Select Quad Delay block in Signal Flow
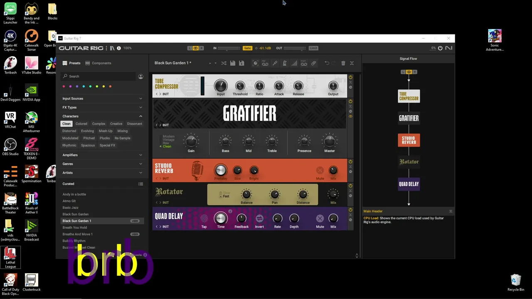Viewport: 532px width, 299px height. 409,184
